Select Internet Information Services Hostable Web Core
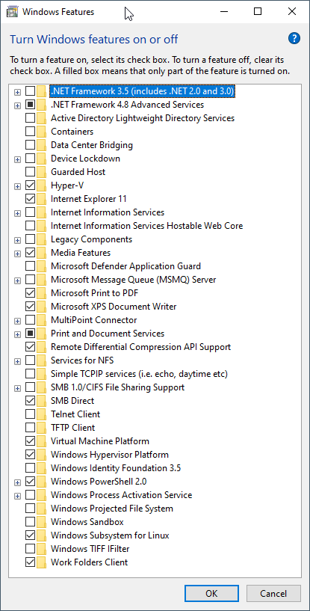310x611 pixels. pos(147,226)
